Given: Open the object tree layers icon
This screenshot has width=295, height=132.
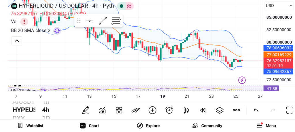Looking at the screenshot, I should 220,110.
